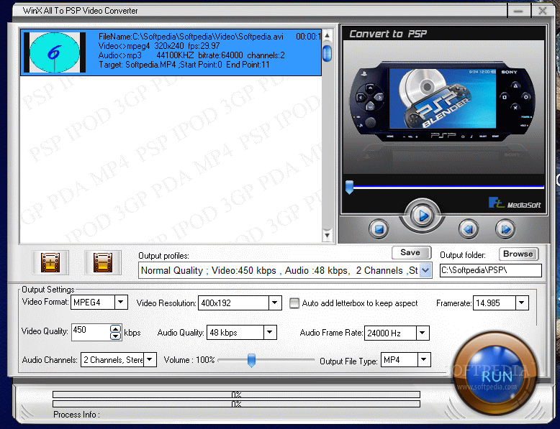Increase Video Quality with the up arrow

(x=115, y=329)
